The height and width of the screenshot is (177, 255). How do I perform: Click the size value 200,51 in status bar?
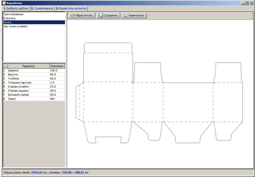(79, 173)
